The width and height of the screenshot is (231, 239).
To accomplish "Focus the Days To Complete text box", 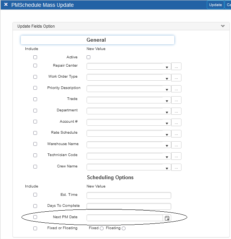I will coord(129,206).
